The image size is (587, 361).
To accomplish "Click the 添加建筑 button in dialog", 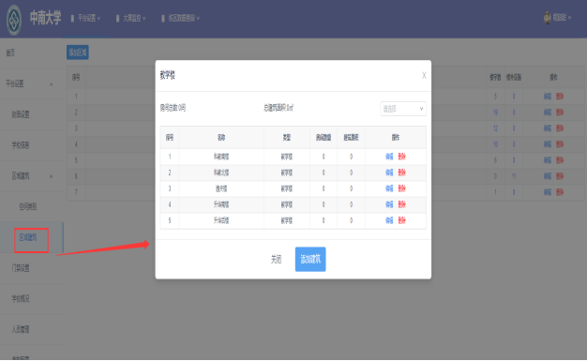I will point(310,259).
